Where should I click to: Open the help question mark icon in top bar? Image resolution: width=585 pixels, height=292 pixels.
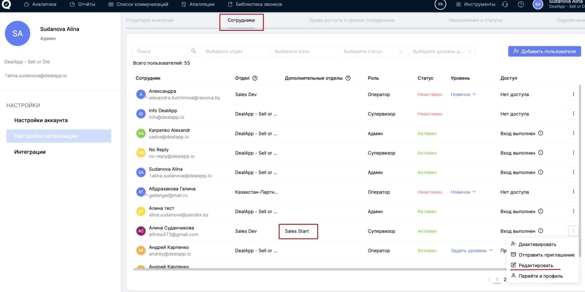521,4
